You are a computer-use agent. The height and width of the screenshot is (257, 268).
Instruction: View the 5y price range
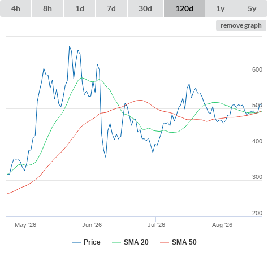pyautogui.click(x=252, y=8)
